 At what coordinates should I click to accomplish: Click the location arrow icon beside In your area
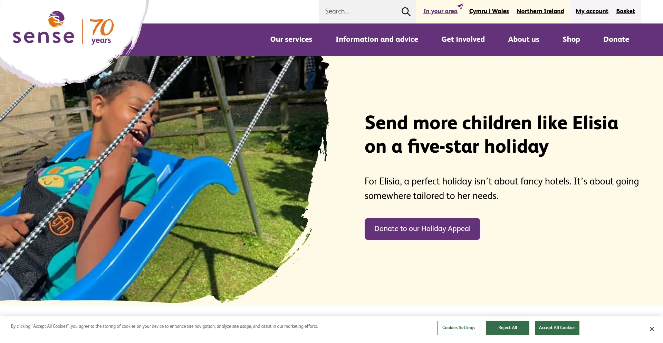tap(460, 6)
